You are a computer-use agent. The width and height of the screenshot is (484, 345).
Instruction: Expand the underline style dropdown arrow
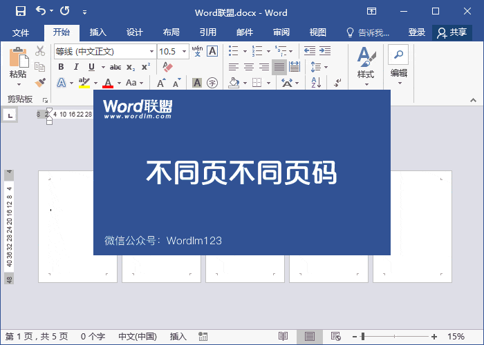tap(103, 67)
